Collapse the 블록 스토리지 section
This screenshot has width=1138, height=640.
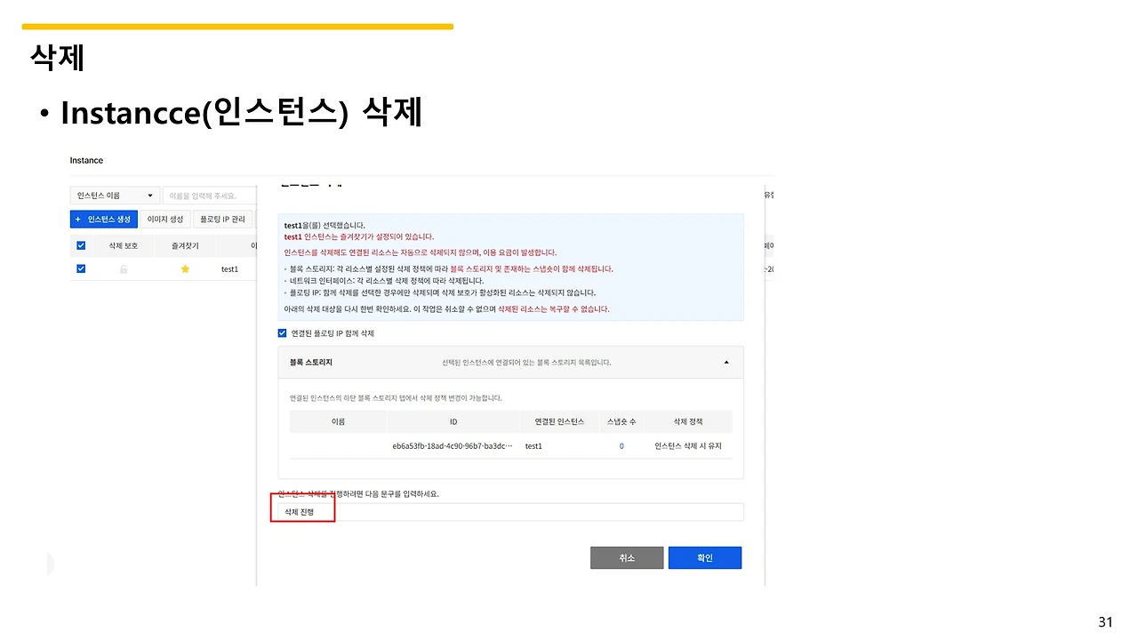(726, 362)
